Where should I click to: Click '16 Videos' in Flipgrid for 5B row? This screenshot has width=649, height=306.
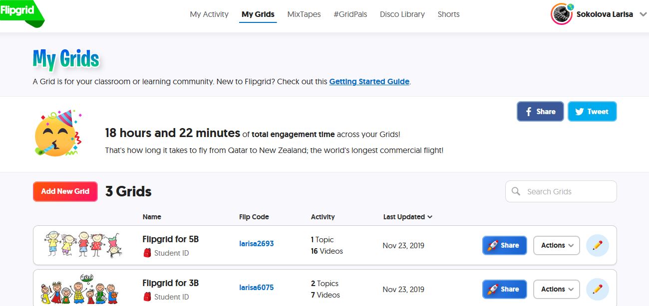tap(327, 251)
